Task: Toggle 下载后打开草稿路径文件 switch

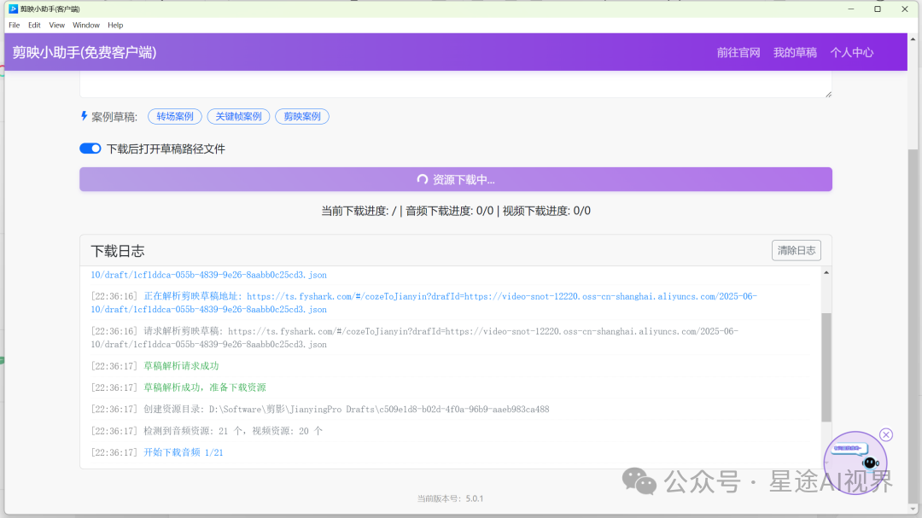Action: (x=90, y=148)
